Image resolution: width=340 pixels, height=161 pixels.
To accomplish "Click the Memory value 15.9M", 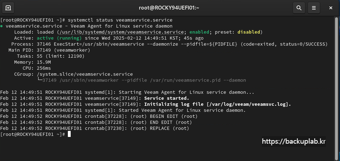I will [x=44, y=62].
